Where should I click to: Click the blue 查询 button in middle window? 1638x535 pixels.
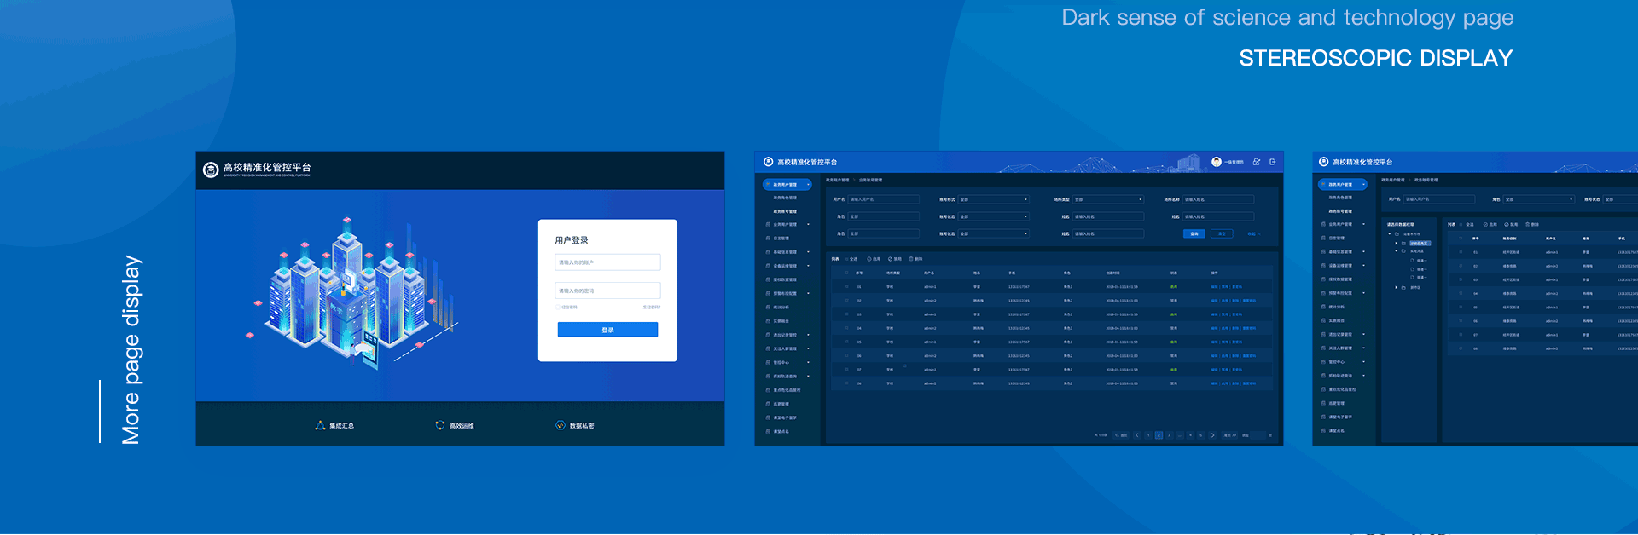(1194, 233)
